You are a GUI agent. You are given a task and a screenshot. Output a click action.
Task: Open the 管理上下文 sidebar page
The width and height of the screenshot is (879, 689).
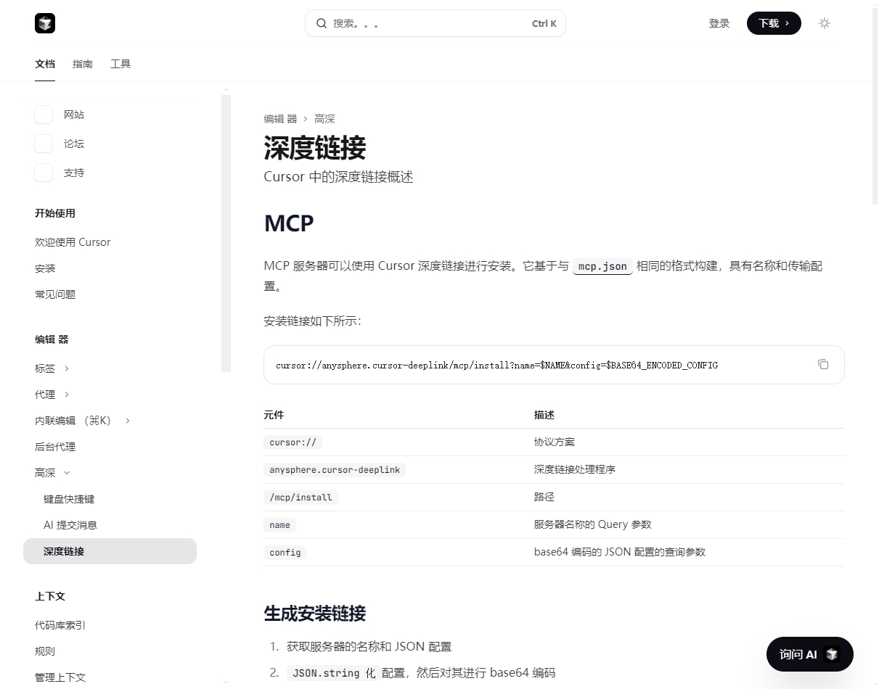[x=60, y=677]
